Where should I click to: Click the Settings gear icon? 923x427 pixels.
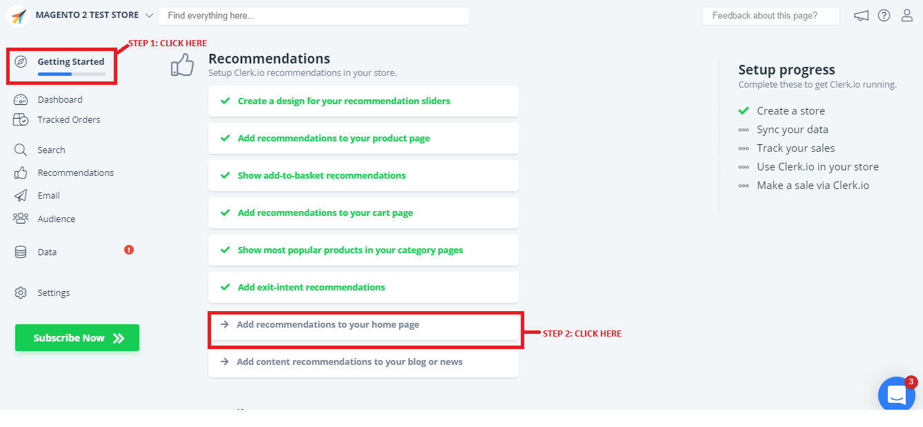point(21,293)
